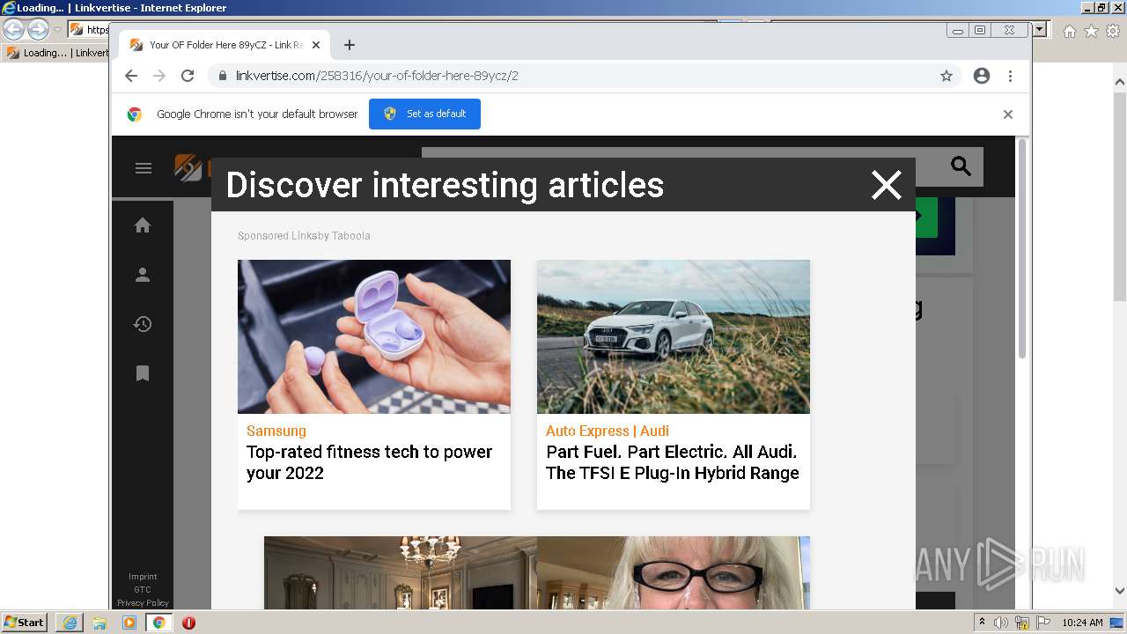
Task: Click Internet Explorer forward button
Action: (38, 30)
